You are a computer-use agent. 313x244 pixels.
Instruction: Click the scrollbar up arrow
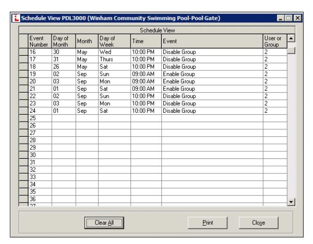click(x=291, y=38)
